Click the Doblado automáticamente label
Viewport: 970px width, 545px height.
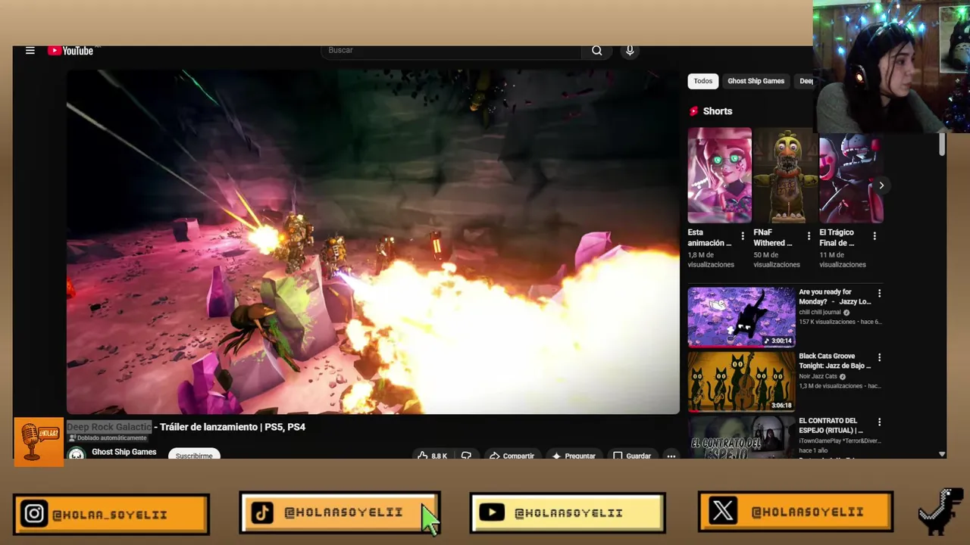point(108,438)
